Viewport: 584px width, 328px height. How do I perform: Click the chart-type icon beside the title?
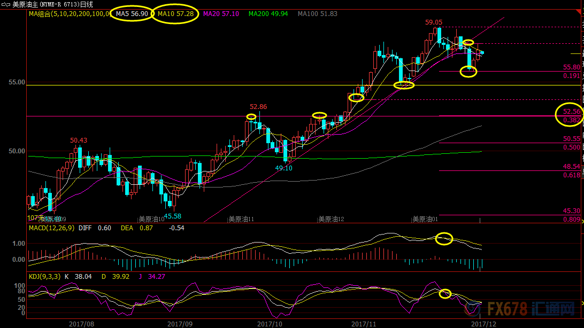6,4
